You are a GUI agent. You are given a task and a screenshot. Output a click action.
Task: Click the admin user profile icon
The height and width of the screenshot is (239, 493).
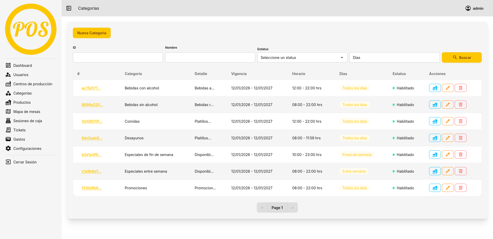tap(468, 8)
